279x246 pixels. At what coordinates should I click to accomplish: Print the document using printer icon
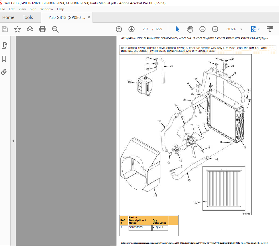tap(42, 29)
